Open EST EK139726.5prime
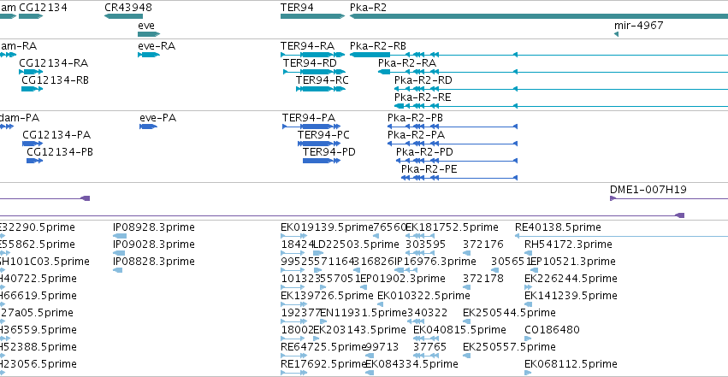This screenshot has height=377, width=728. [293, 304]
